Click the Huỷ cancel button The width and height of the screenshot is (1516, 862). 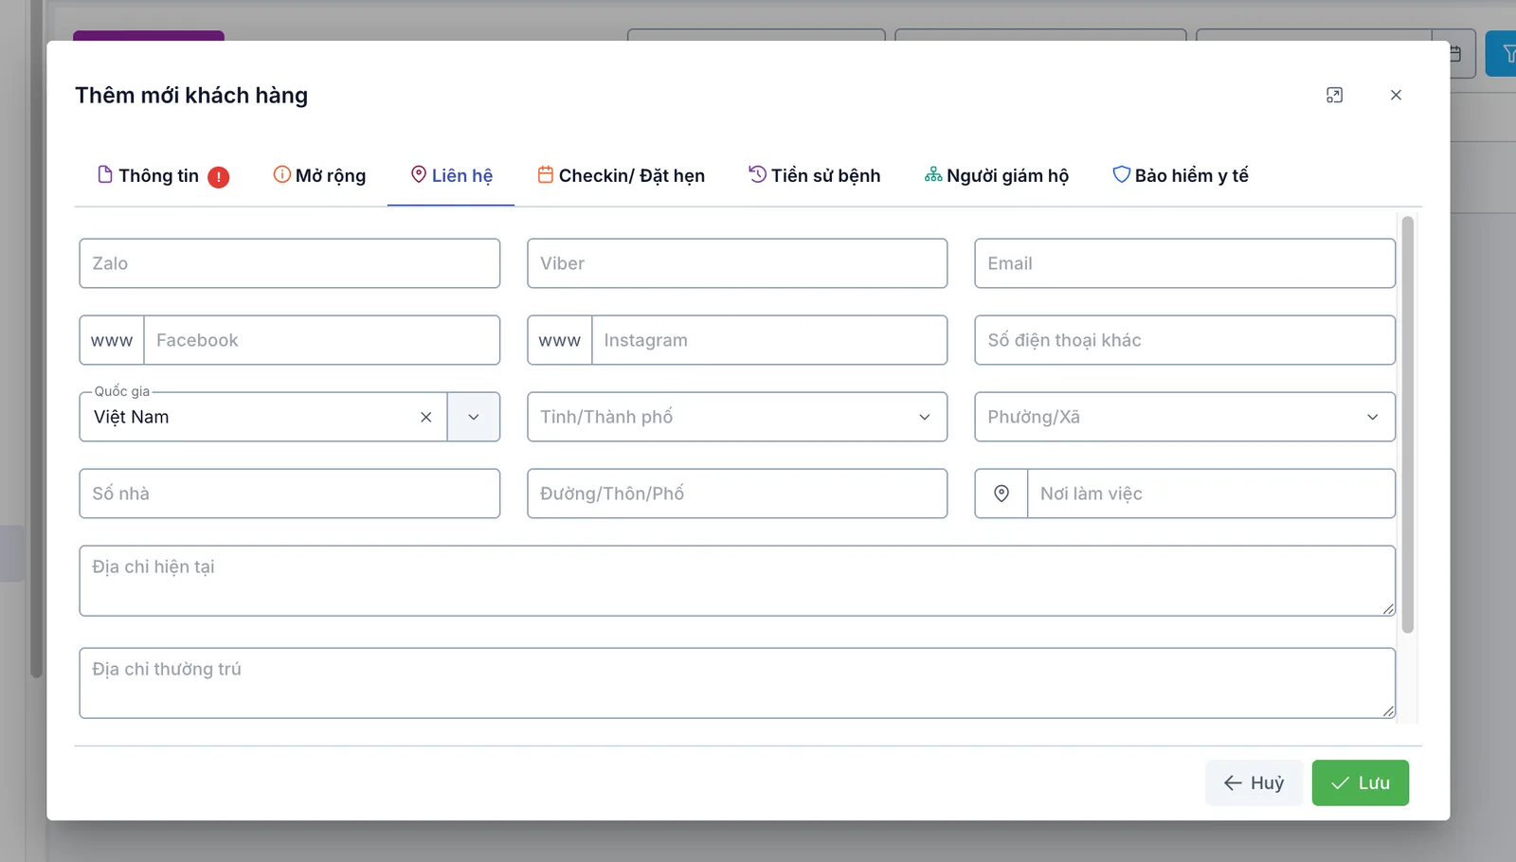(1254, 782)
